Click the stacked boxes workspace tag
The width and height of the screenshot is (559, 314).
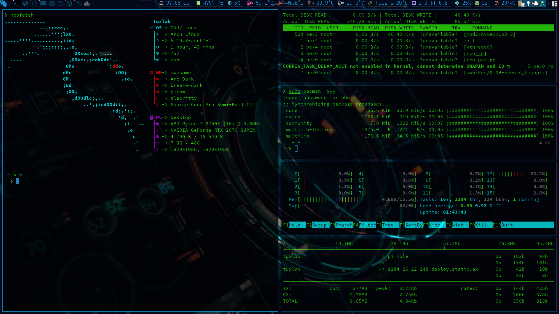click(x=87, y=3)
